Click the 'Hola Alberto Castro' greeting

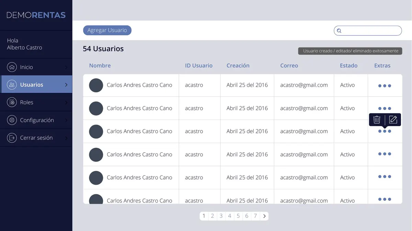coord(25,44)
